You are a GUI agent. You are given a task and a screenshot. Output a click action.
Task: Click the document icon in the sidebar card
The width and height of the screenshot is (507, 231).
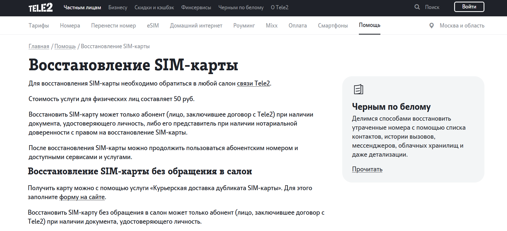coord(358,89)
